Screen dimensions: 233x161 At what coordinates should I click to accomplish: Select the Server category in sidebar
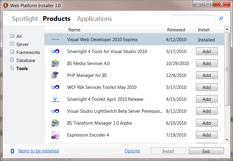[x=22, y=44]
